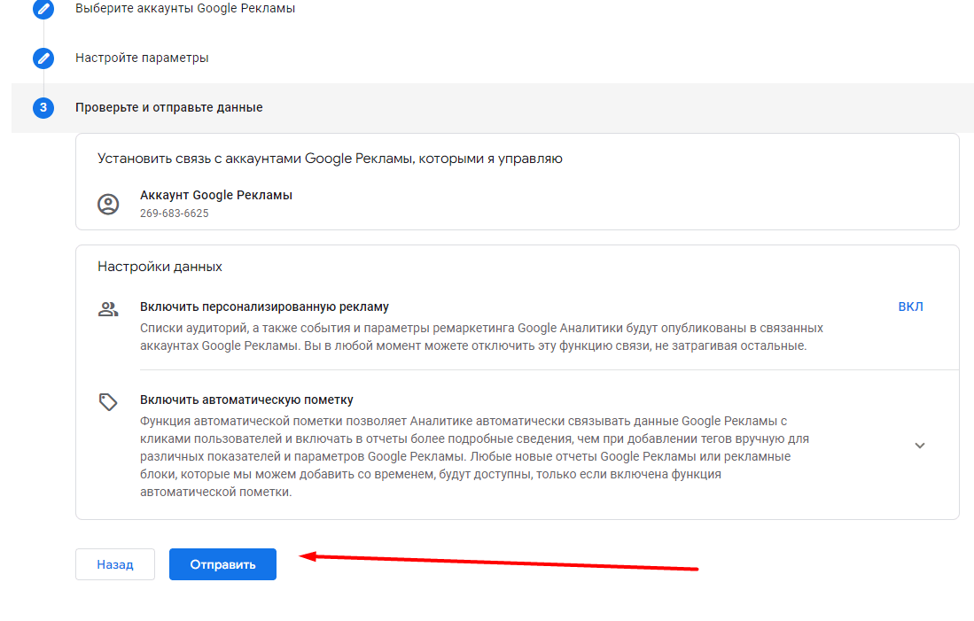Click step 3 number circle icon
The image size is (974, 621).
pyautogui.click(x=43, y=107)
